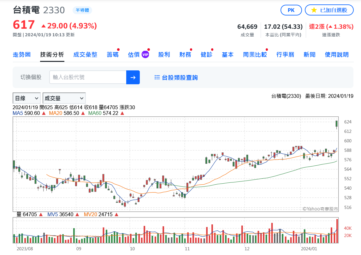Image resolution: width=361 pixels, height=255 pixels.
Task: Click the PK compare button
Action: [x=291, y=10]
